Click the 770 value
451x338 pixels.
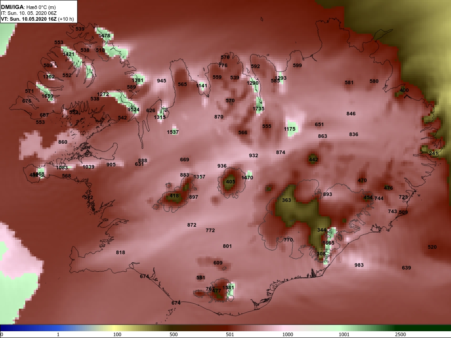click(x=288, y=240)
